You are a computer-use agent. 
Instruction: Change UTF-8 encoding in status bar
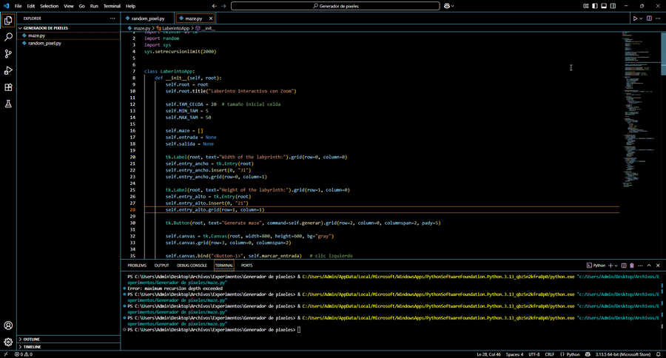pos(534,354)
